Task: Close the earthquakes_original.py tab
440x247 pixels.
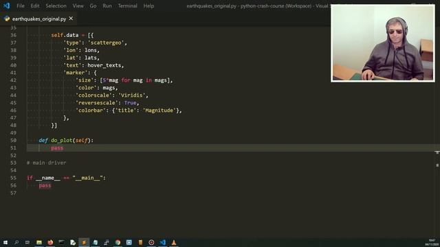Action: click(x=71, y=19)
